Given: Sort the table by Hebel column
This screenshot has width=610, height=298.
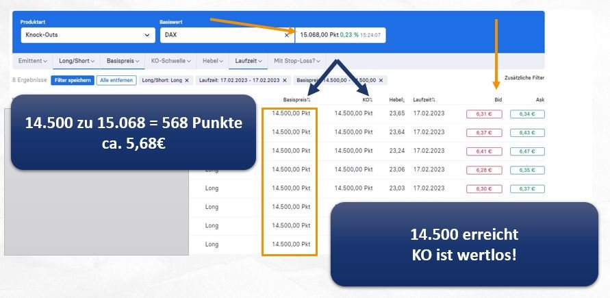Looking at the screenshot, I should click(396, 99).
